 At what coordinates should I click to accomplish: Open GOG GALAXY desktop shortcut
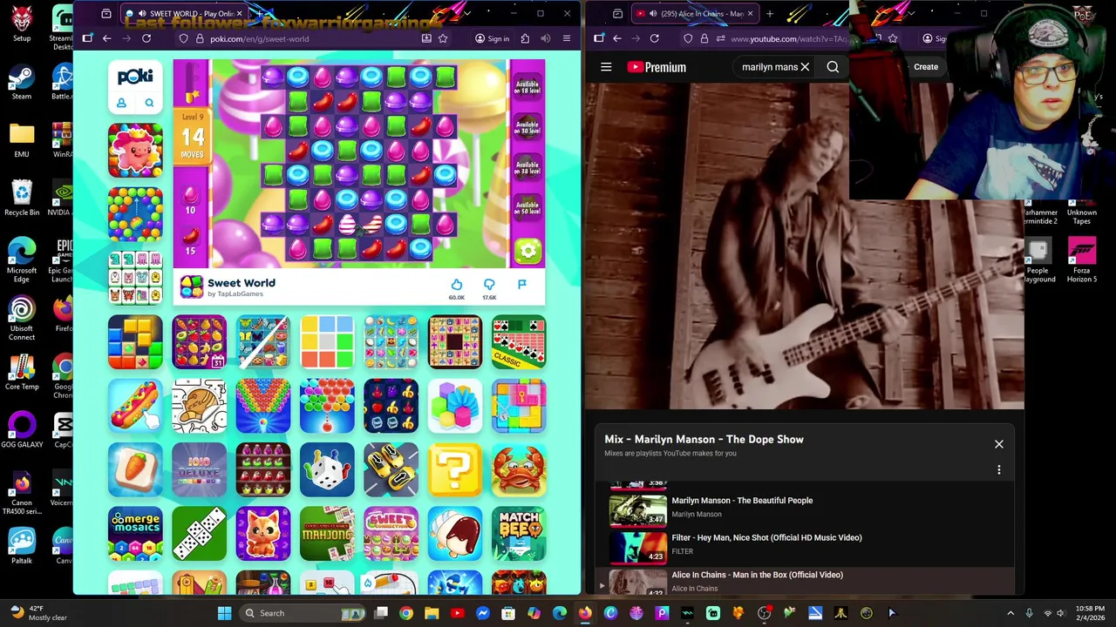tap(22, 430)
